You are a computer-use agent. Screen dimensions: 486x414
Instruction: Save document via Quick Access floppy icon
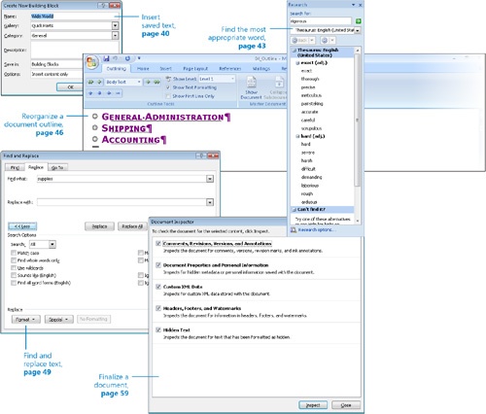click(x=106, y=58)
